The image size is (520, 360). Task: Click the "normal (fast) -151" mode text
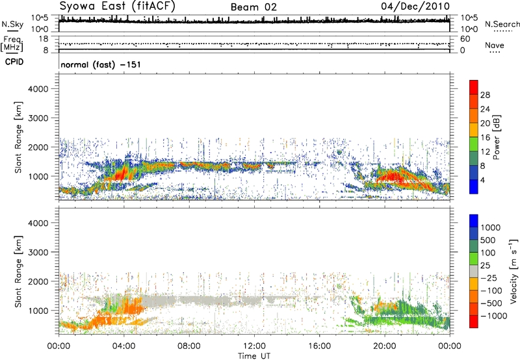pyautogui.click(x=101, y=64)
